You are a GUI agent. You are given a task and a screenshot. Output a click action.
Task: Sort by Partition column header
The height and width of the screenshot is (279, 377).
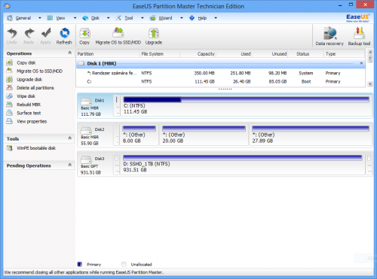(x=108, y=54)
